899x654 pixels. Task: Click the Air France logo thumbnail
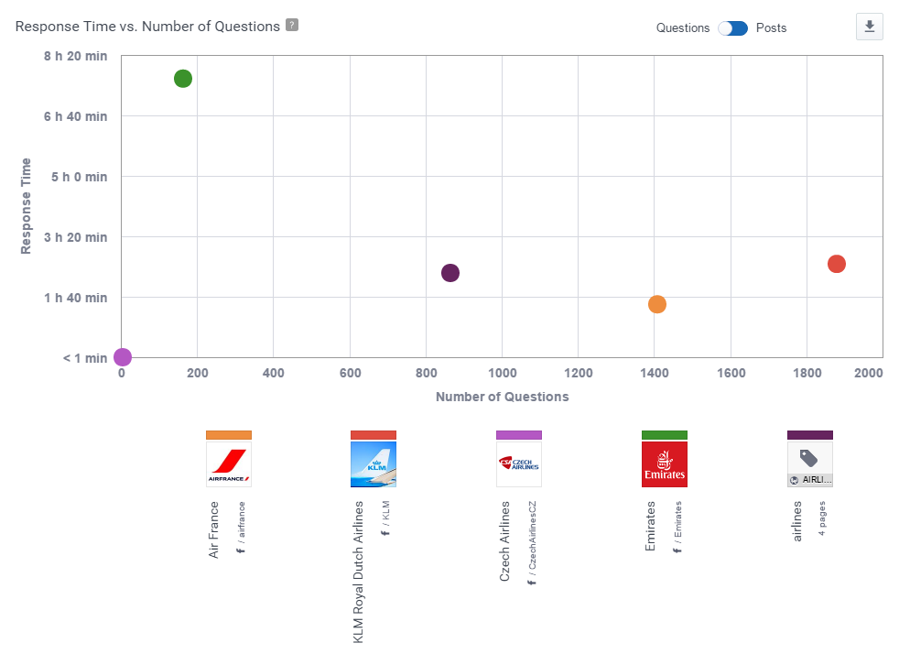tap(229, 464)
